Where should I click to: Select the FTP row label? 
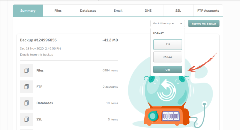pyautogui.click(x=39, y=87)
